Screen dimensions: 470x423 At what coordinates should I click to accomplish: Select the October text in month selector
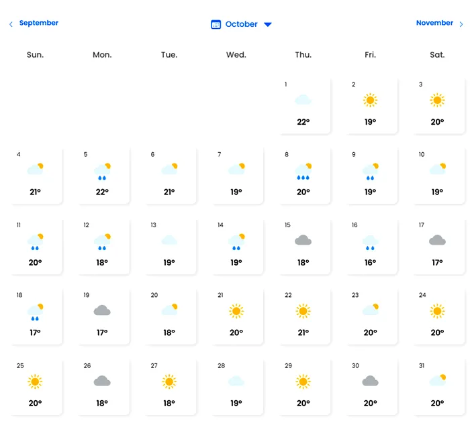pos(241,24)
